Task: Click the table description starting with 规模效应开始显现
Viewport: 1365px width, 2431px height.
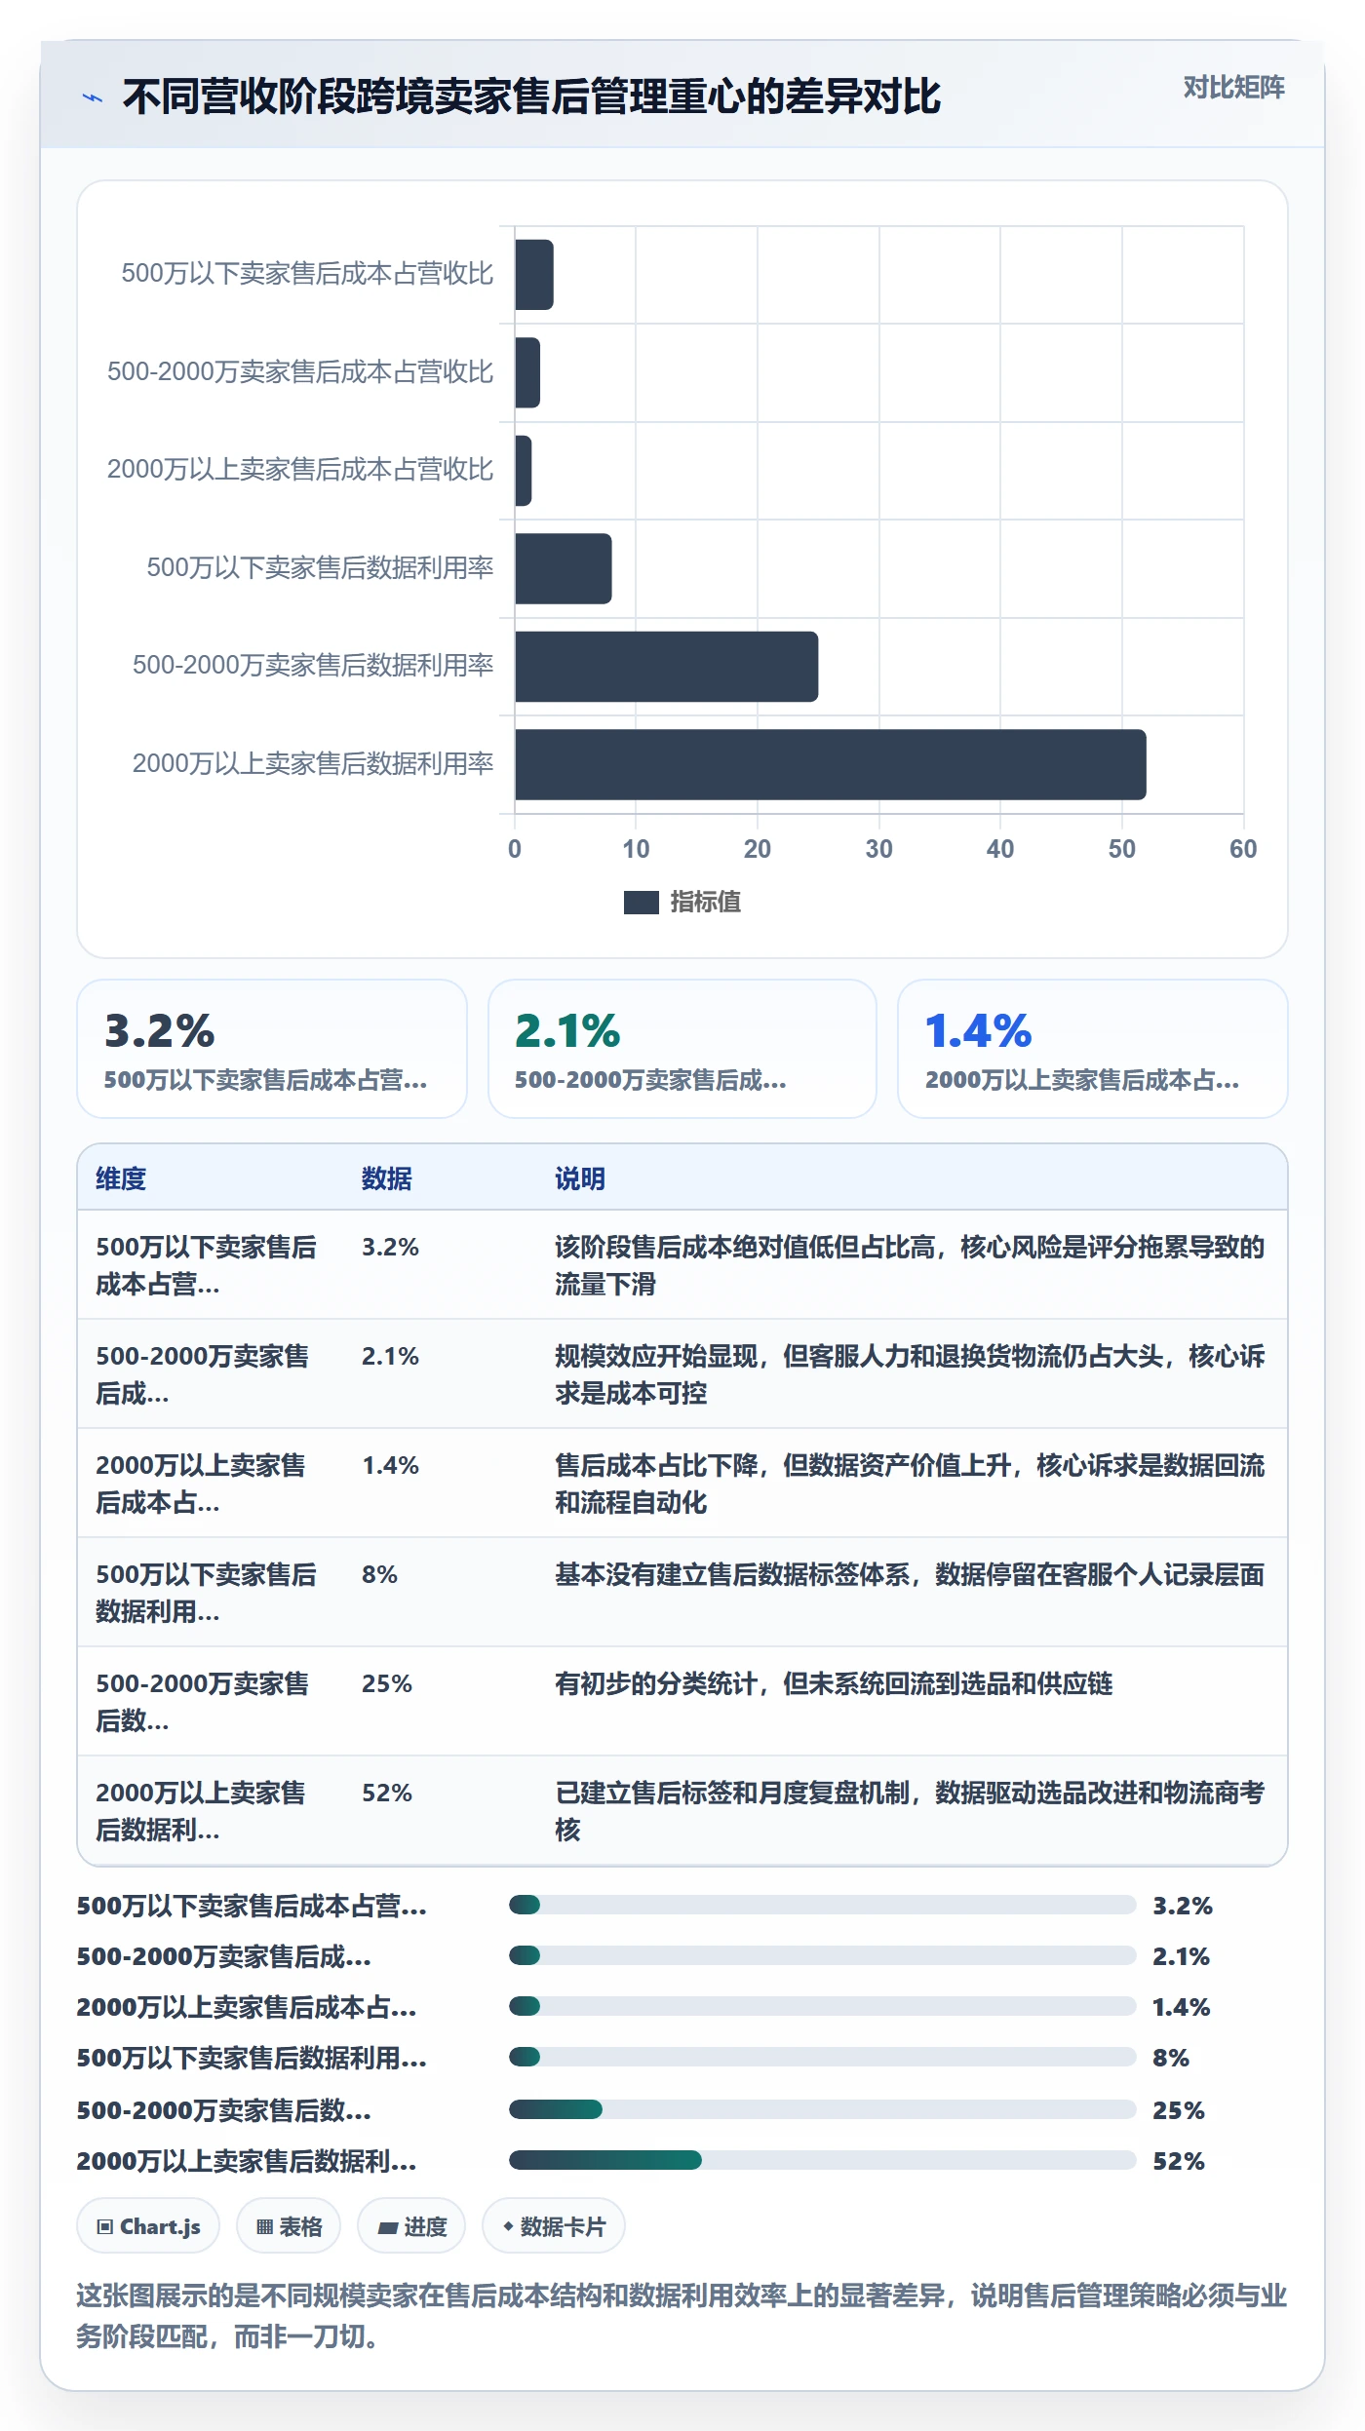Action: click(910, 1374)
